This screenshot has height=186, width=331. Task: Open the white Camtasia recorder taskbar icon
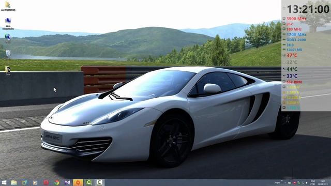click(99, 182)
